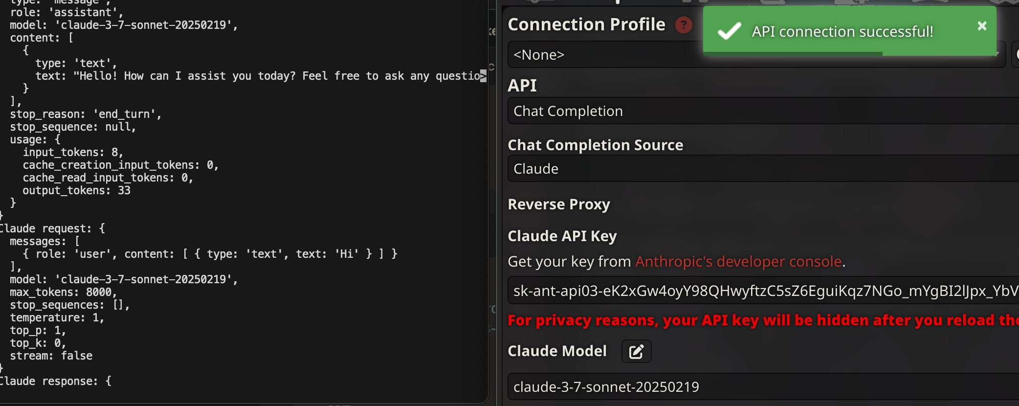Click the input_tokens: 8 line in terminal
This screenshot has height=406, width=1019.
73,152
